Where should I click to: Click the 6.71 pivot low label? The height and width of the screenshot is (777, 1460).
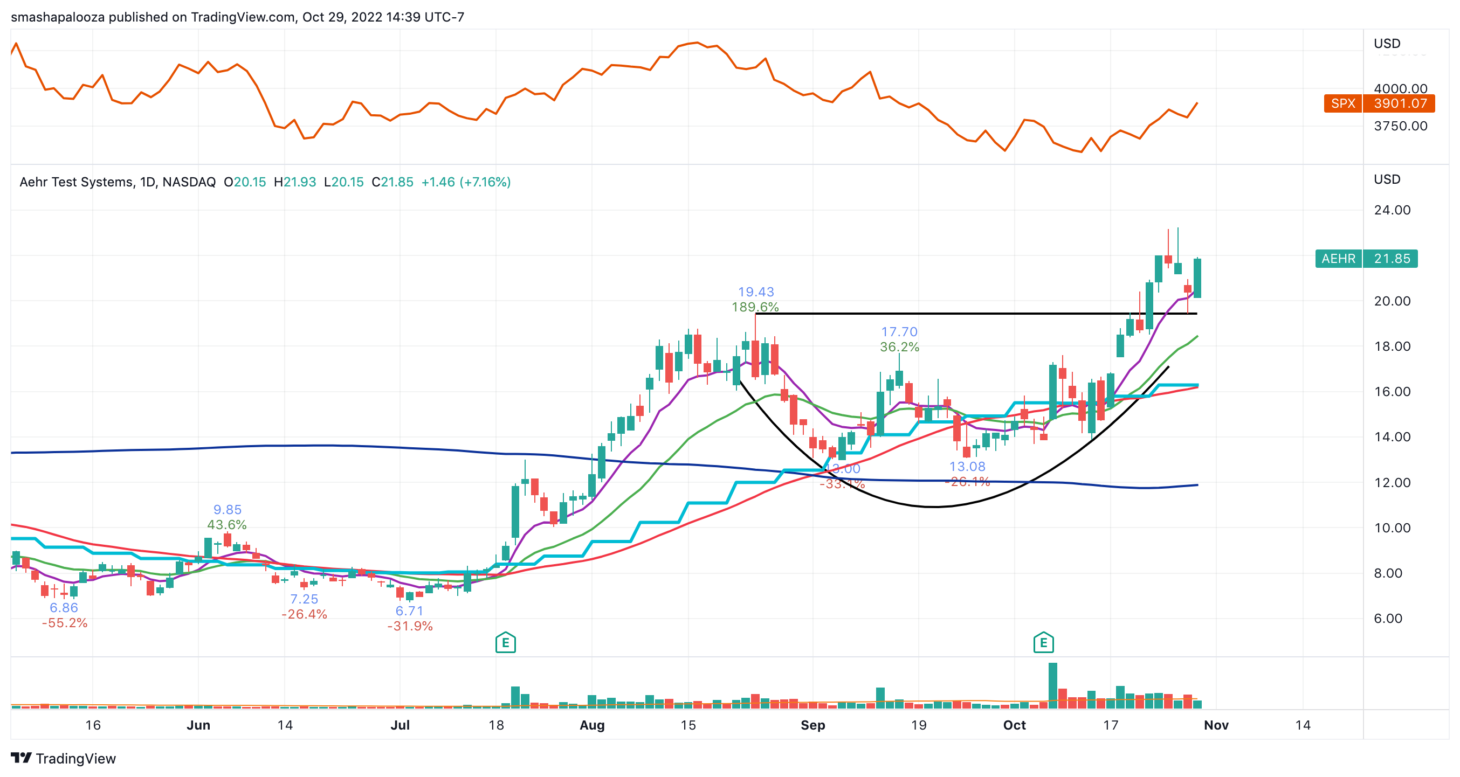tap(409, 610)
